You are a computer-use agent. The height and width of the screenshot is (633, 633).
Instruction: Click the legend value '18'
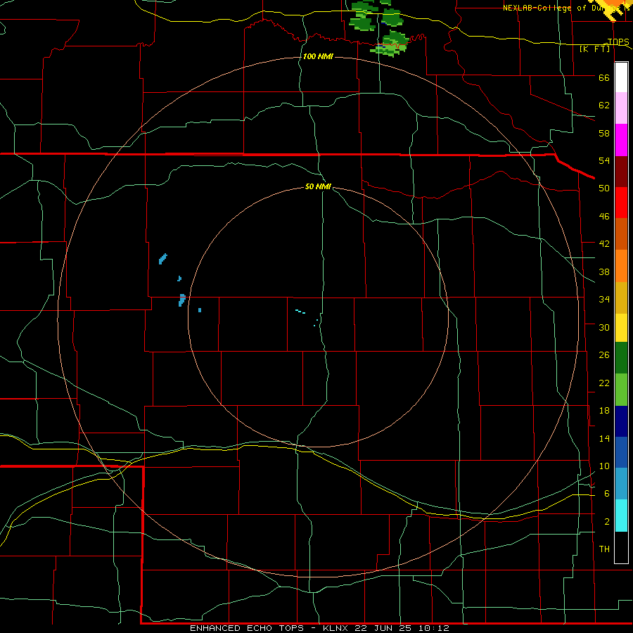(x=604, y=411)
